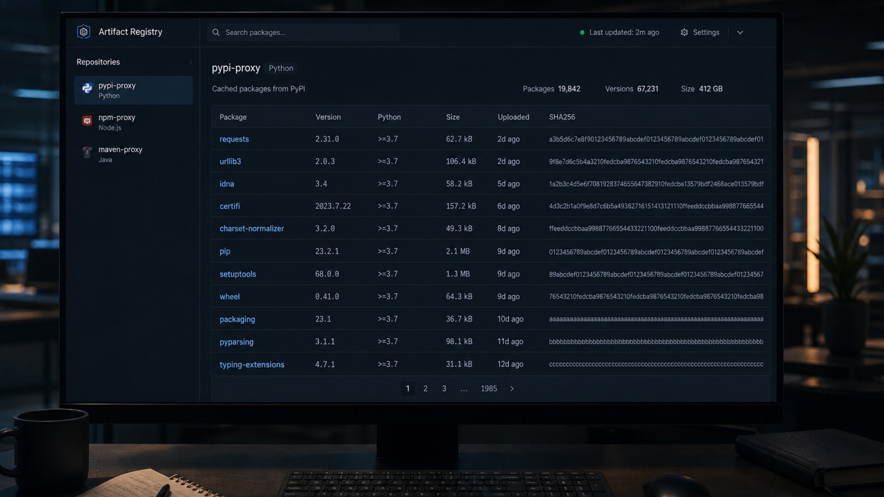Go to page 1
Screen dimensions: 884x497
point(407,388)
